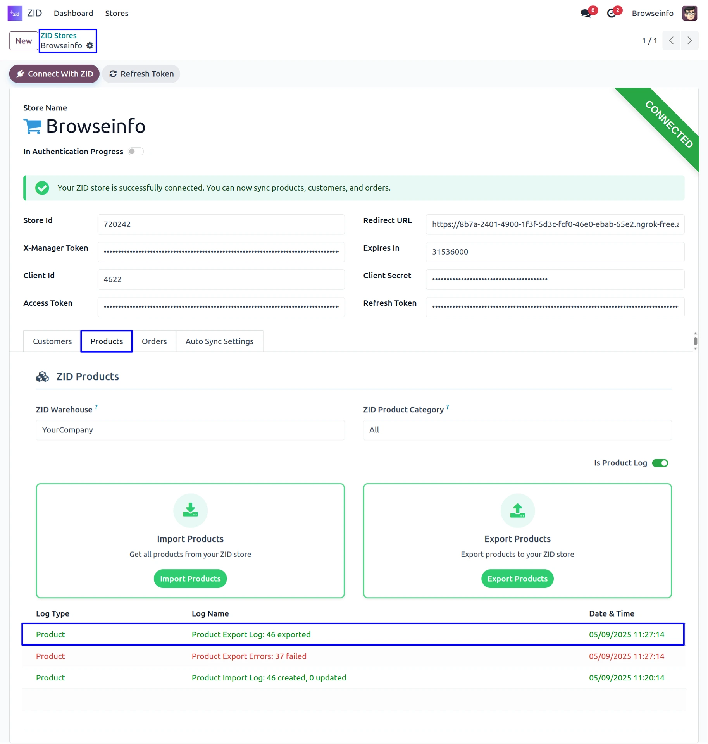This screenshot has width=708, height=744.
Task: Open the gear actions menu beside Browseinfo
Action: [x=90, y=46]
